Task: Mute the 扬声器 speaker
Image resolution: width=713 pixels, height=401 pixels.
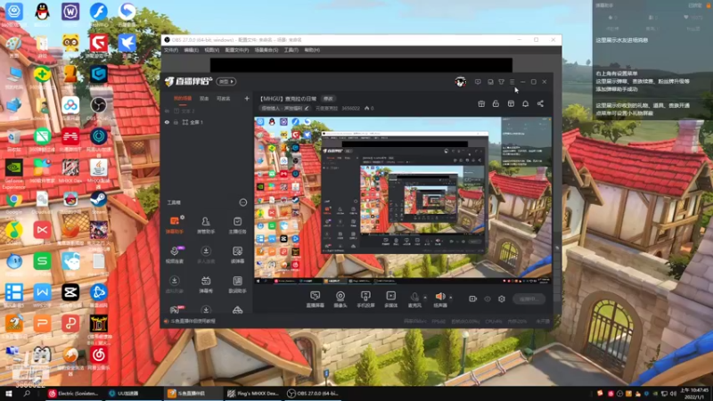Action: coord(439,299)
